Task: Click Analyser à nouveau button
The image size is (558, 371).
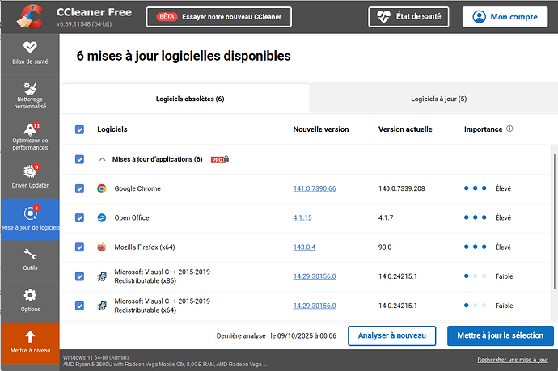Action: pos(393,335)
